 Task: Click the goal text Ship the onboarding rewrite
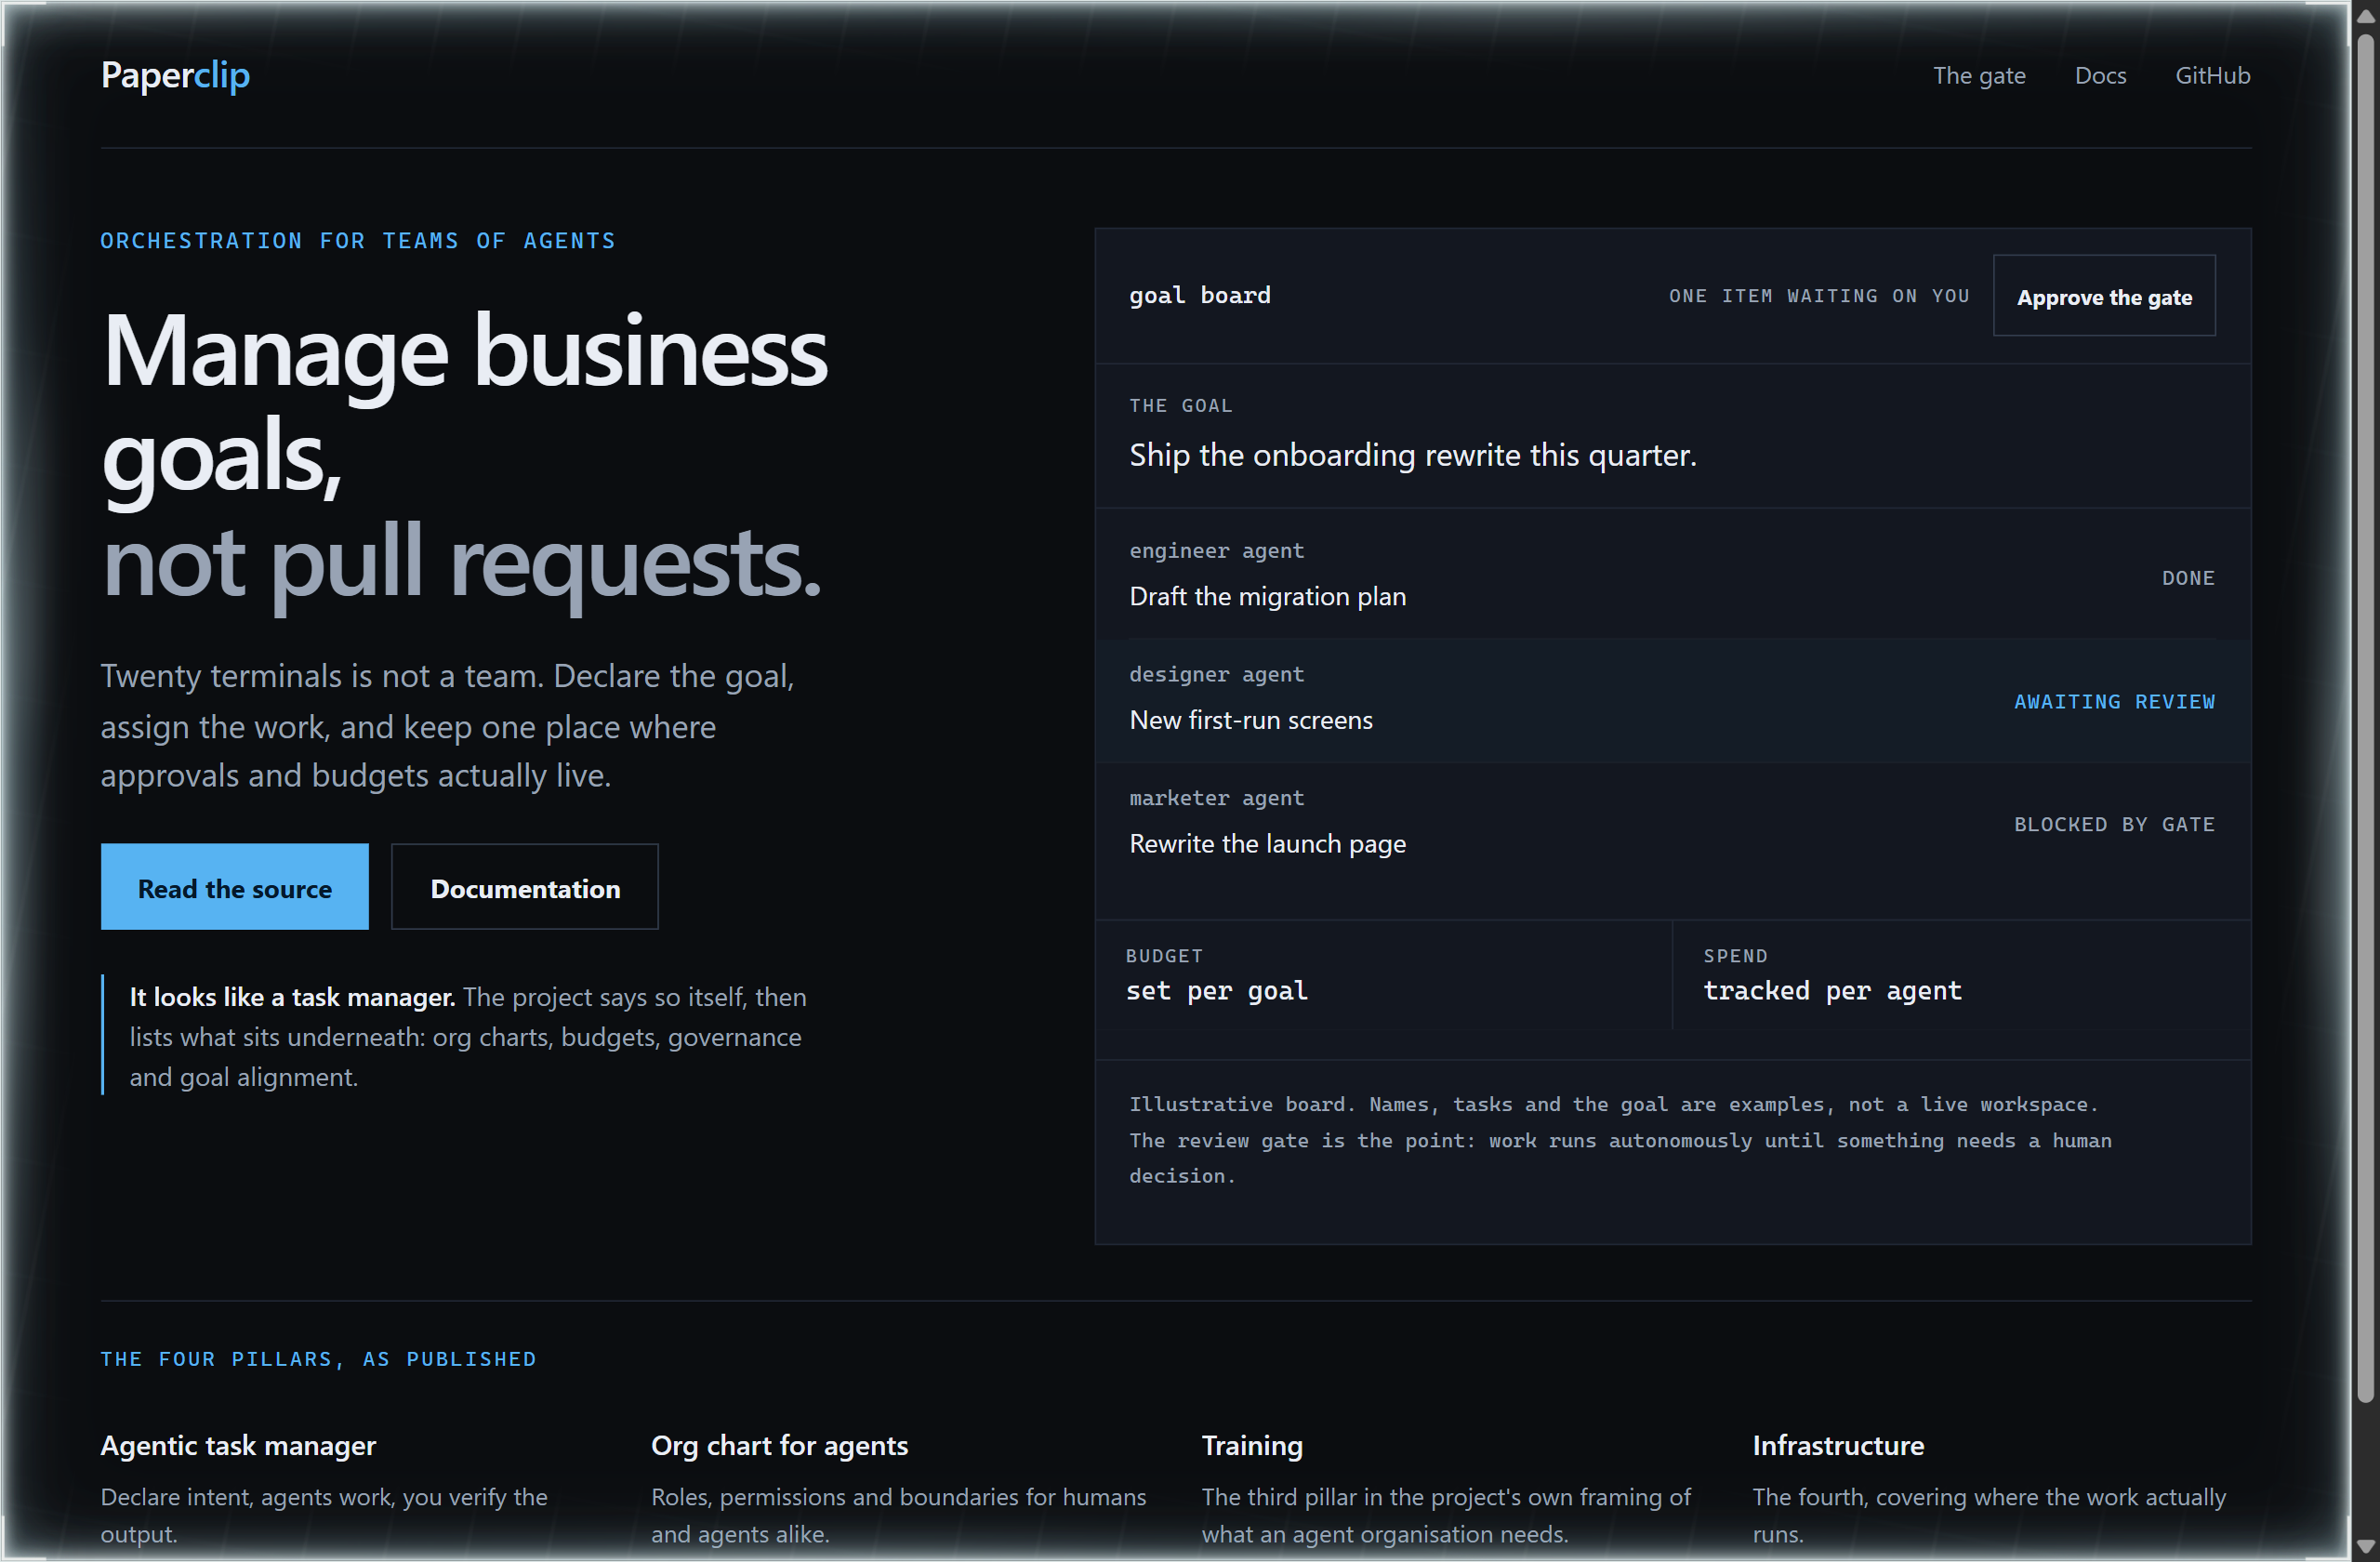tap(1412, 456)
